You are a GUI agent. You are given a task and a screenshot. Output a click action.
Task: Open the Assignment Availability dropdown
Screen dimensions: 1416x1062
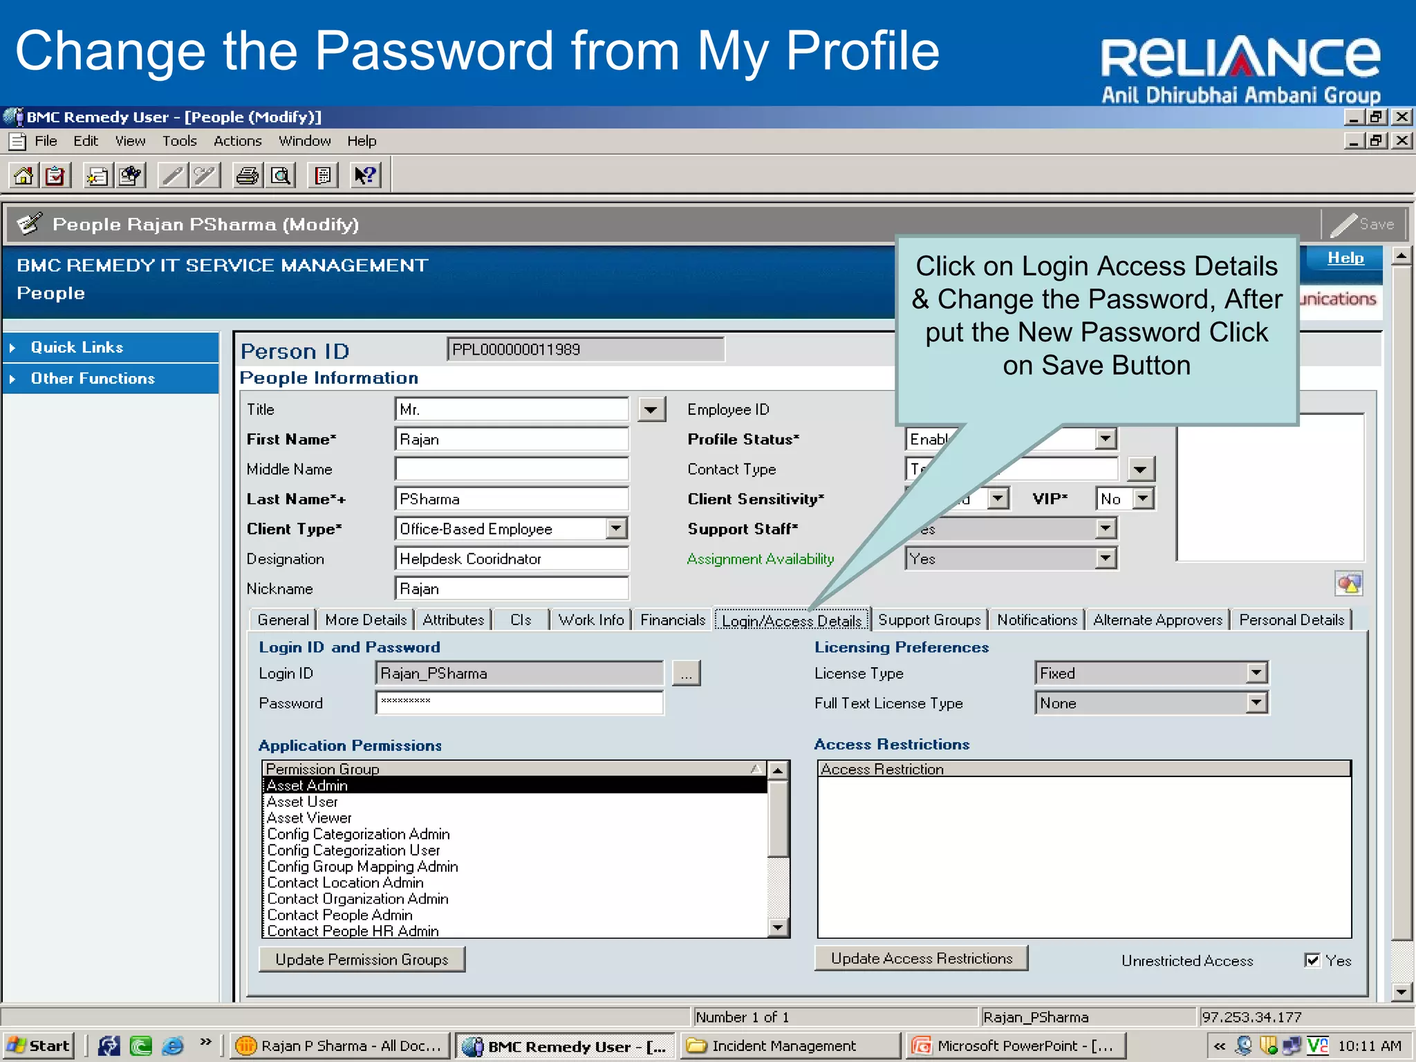pos(1106,559)
